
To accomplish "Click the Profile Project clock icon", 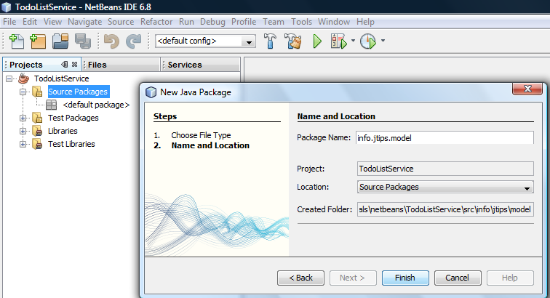I will click(368, 41).
